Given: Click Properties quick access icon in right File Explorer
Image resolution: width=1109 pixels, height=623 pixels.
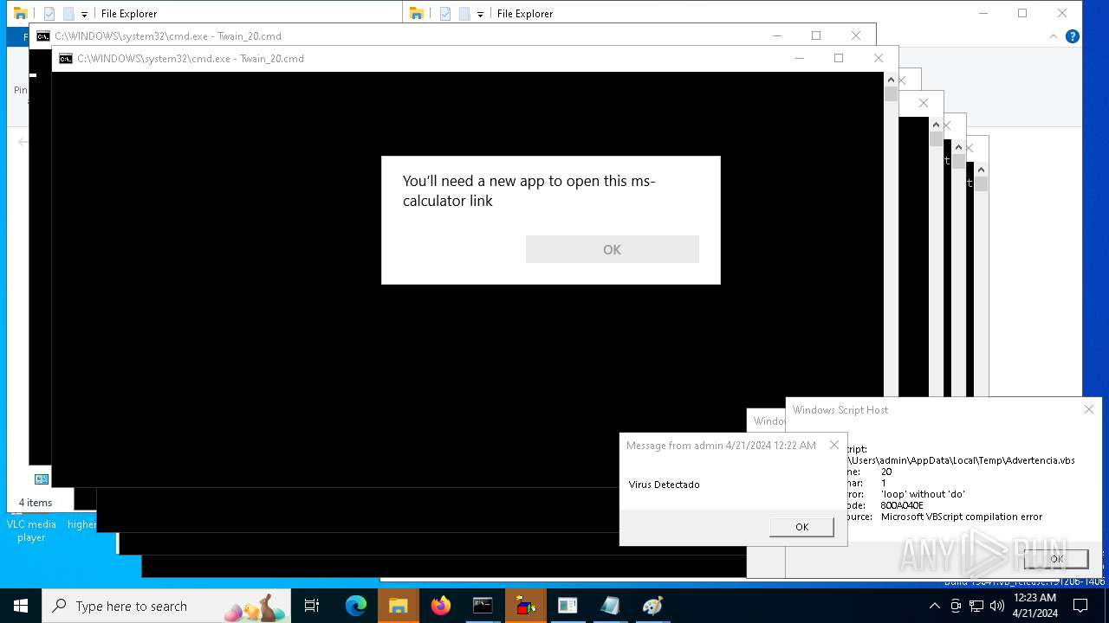Looking at the screenshot, I should 445,14.
